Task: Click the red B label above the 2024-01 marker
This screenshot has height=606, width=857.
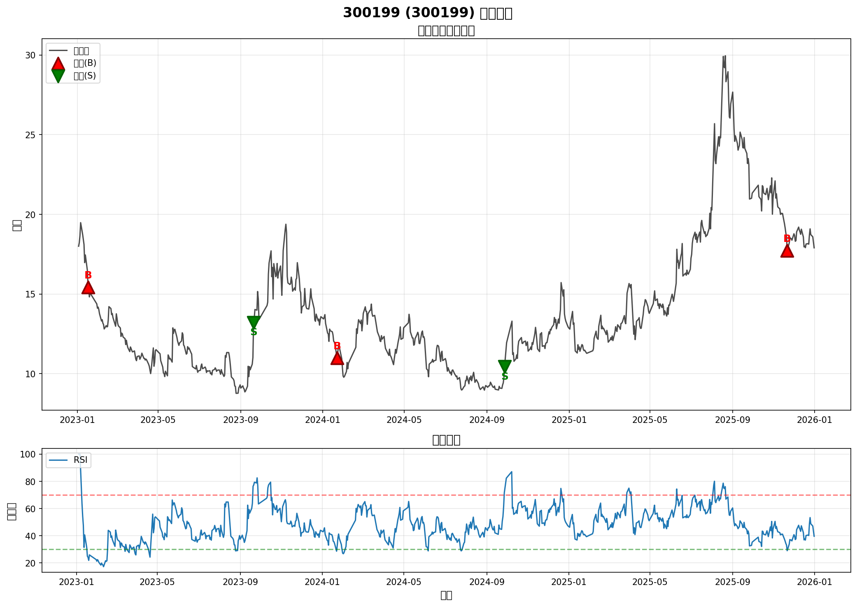Action: click(x=337, y=346)
